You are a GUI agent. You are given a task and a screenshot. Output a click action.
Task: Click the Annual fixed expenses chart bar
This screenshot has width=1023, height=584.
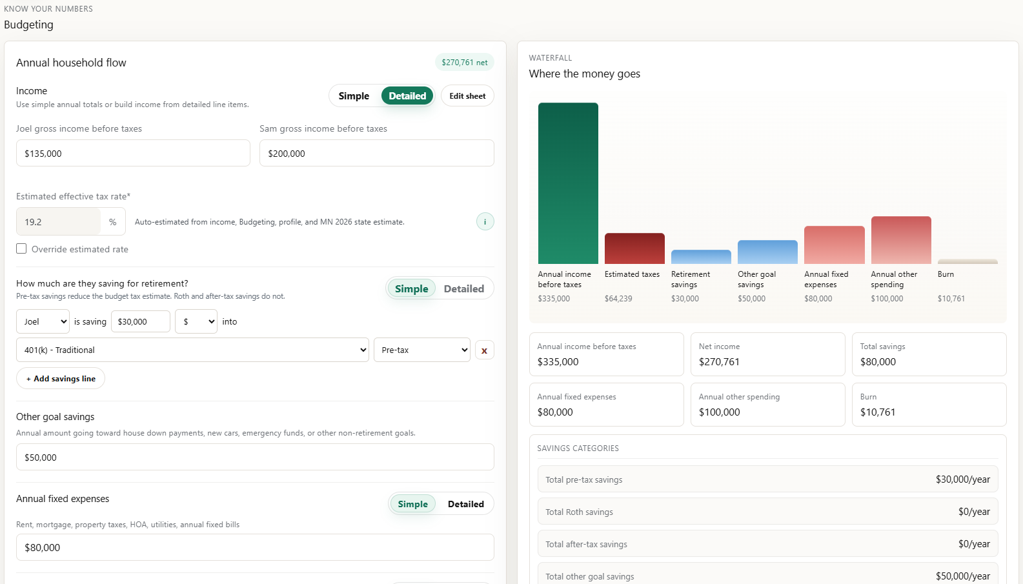coord(835,245)
